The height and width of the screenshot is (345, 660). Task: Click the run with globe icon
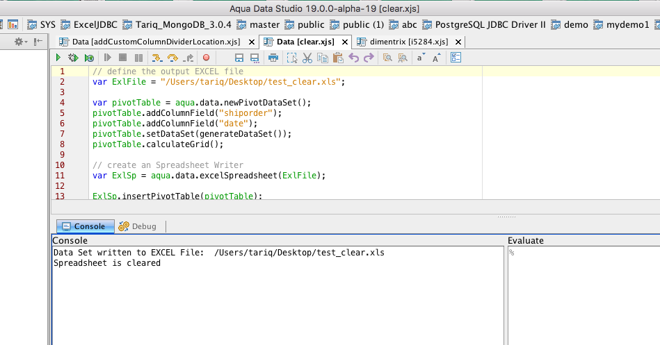coord(89,58)
